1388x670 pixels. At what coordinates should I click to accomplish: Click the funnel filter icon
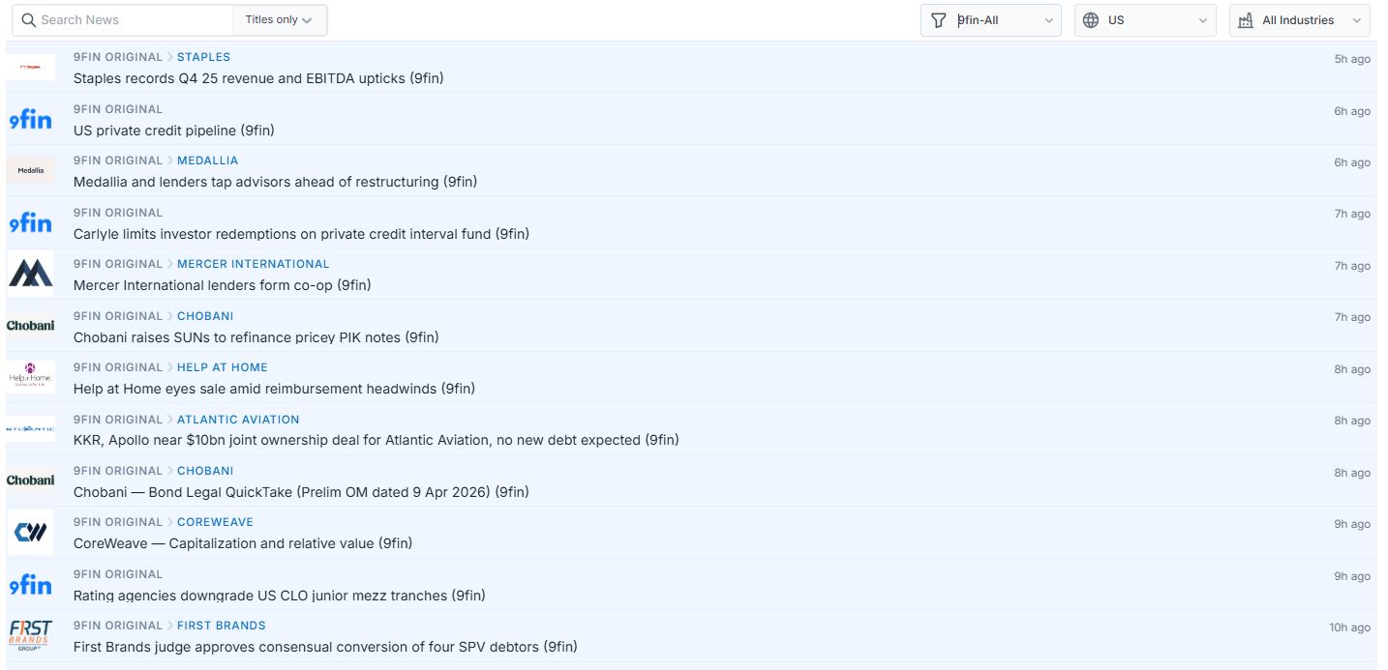click(938, 20)
